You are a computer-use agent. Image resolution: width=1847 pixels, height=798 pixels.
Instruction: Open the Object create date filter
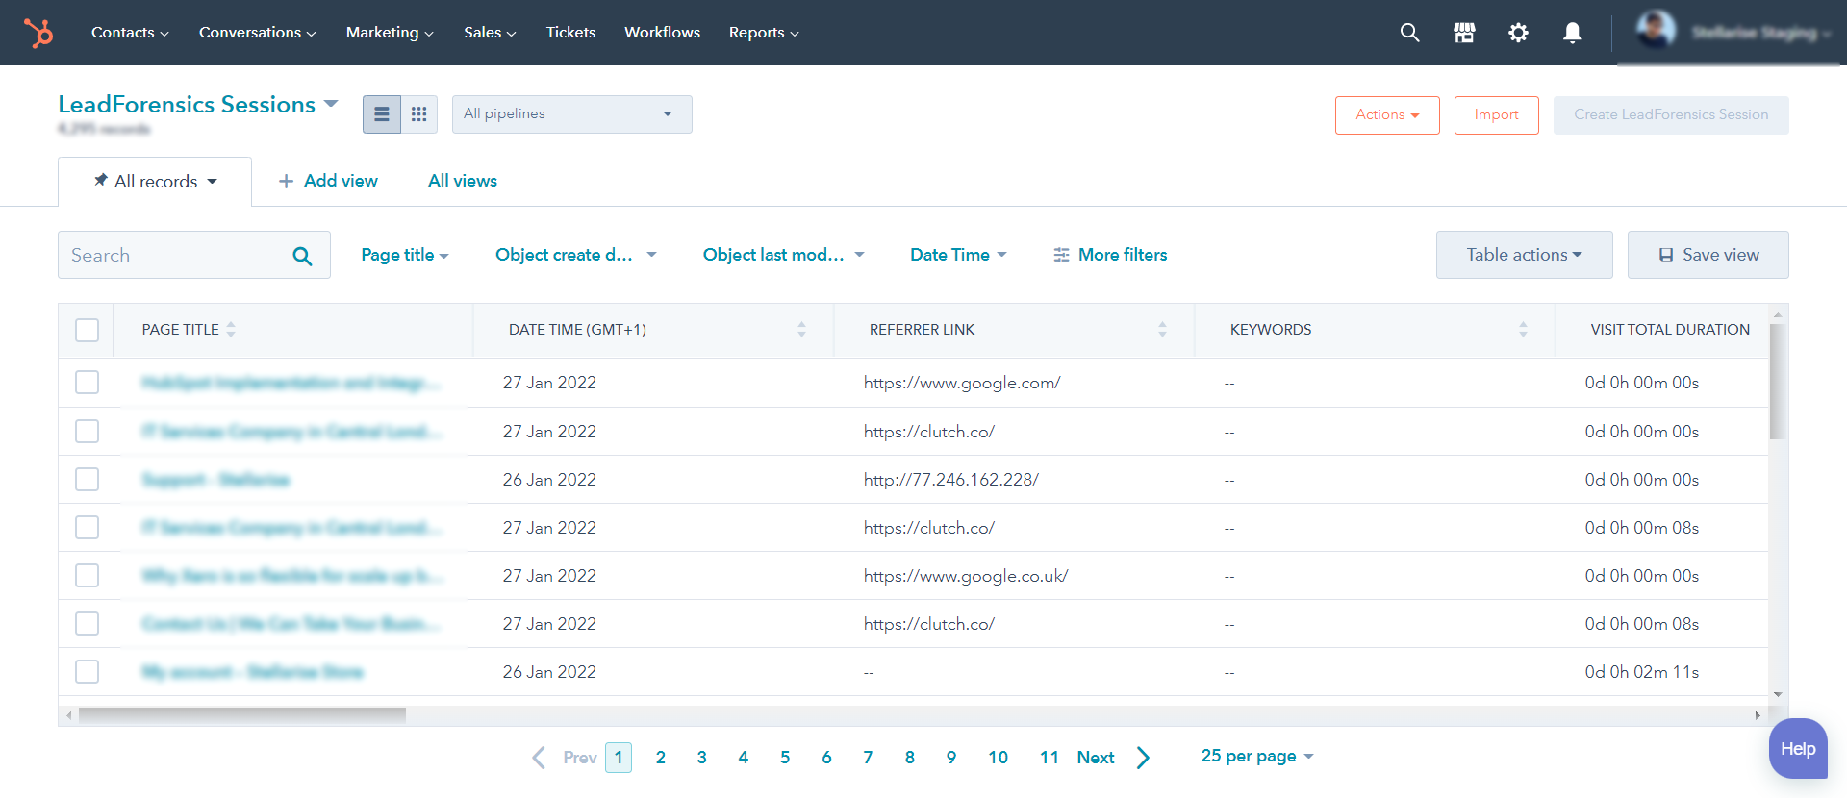(x=575, y=255)
